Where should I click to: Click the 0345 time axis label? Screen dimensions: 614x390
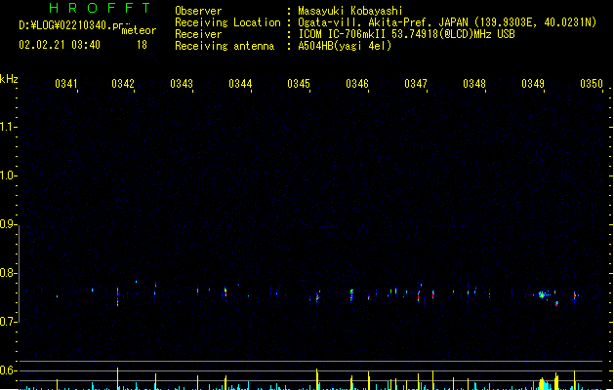299,84
